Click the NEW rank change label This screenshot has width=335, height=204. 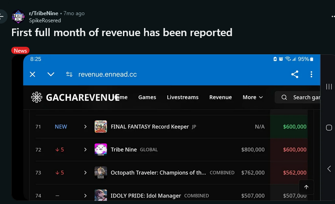[x=61, y=127]
